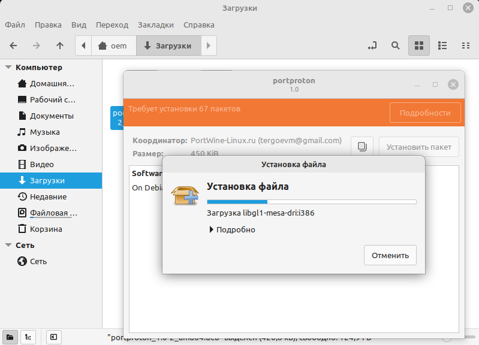This screenshot has height=345, width=479.
Task: Switch to compact view
Action: 466,46
